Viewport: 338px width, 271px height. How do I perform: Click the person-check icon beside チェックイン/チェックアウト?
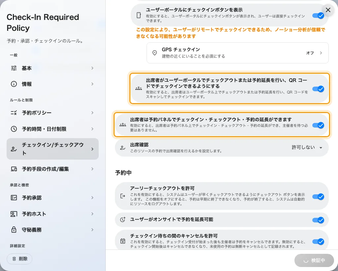click(14, 149)
